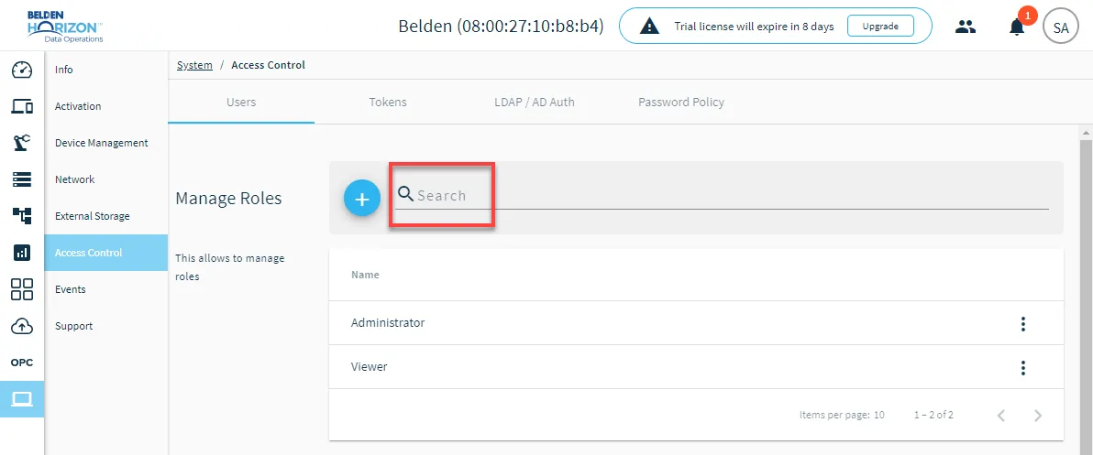
Task: Click into the Search roles field
Action: click(723, 196)
